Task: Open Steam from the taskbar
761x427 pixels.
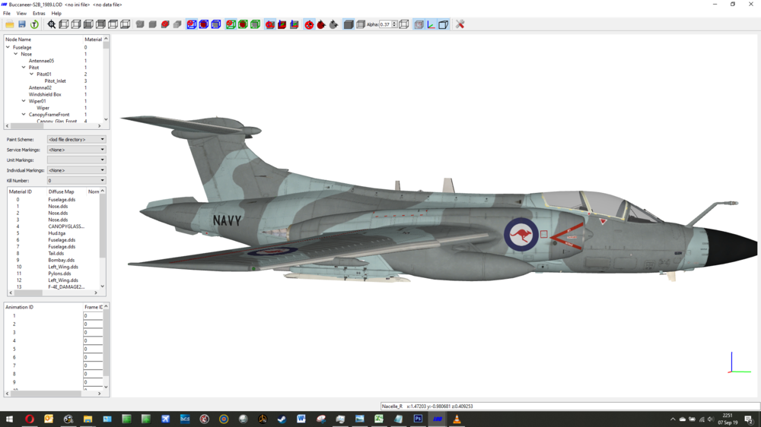Action: point(282,419)
